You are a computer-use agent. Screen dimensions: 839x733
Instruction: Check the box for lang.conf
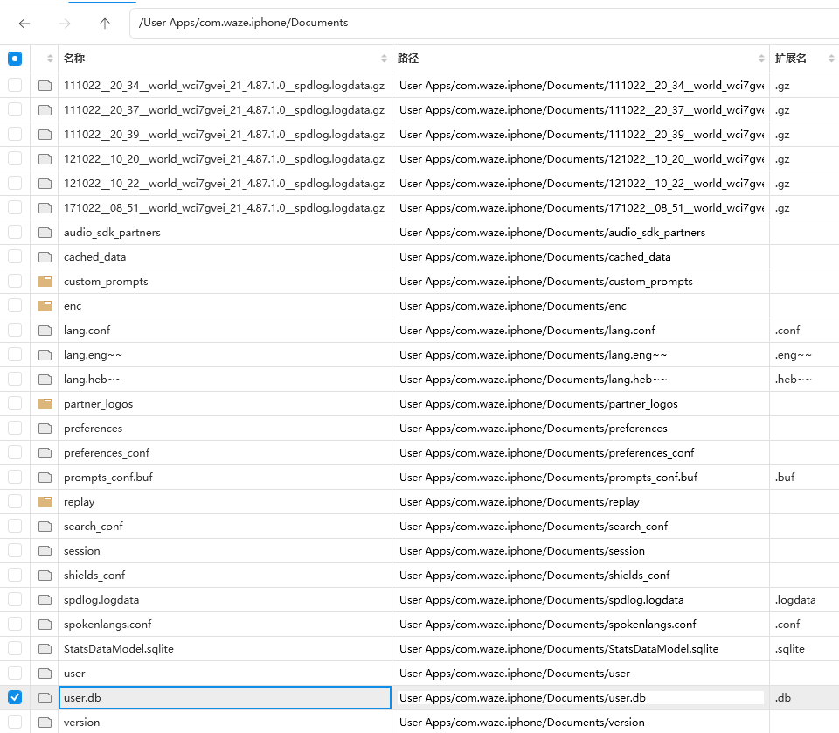point(15,331)
